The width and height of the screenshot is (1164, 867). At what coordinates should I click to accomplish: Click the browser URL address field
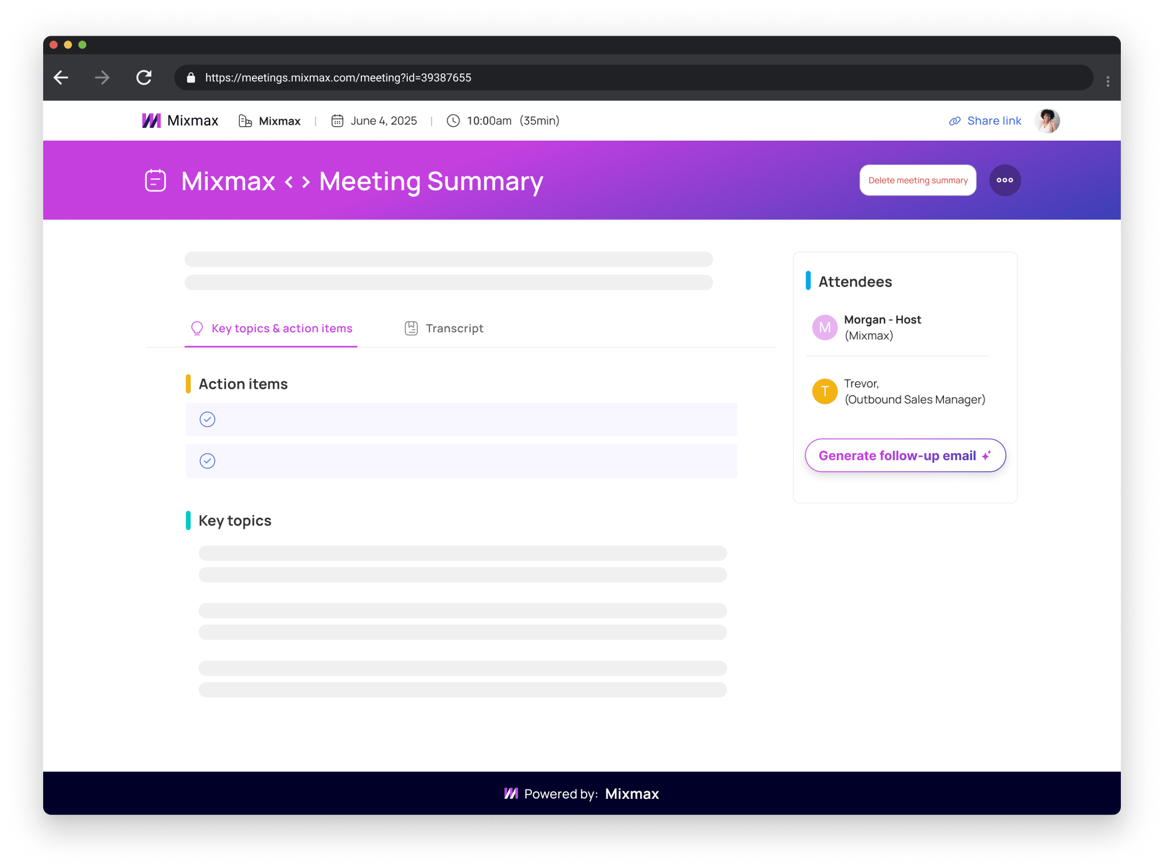pyautogui.click(x=633, y=77)
